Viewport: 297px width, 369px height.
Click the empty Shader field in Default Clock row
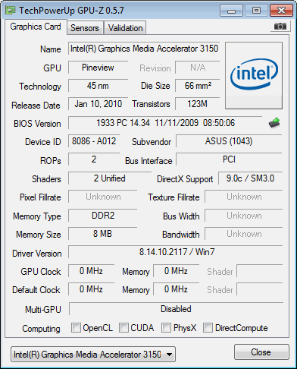coord(260,289)
